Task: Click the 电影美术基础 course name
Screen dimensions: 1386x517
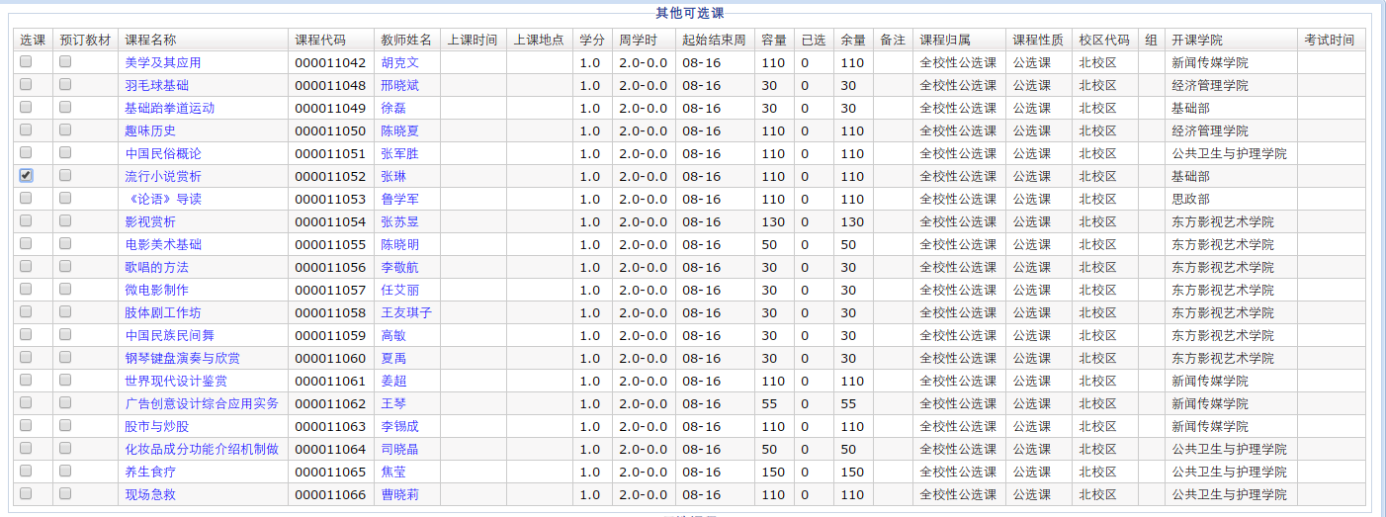Action: tap(162, 244)
